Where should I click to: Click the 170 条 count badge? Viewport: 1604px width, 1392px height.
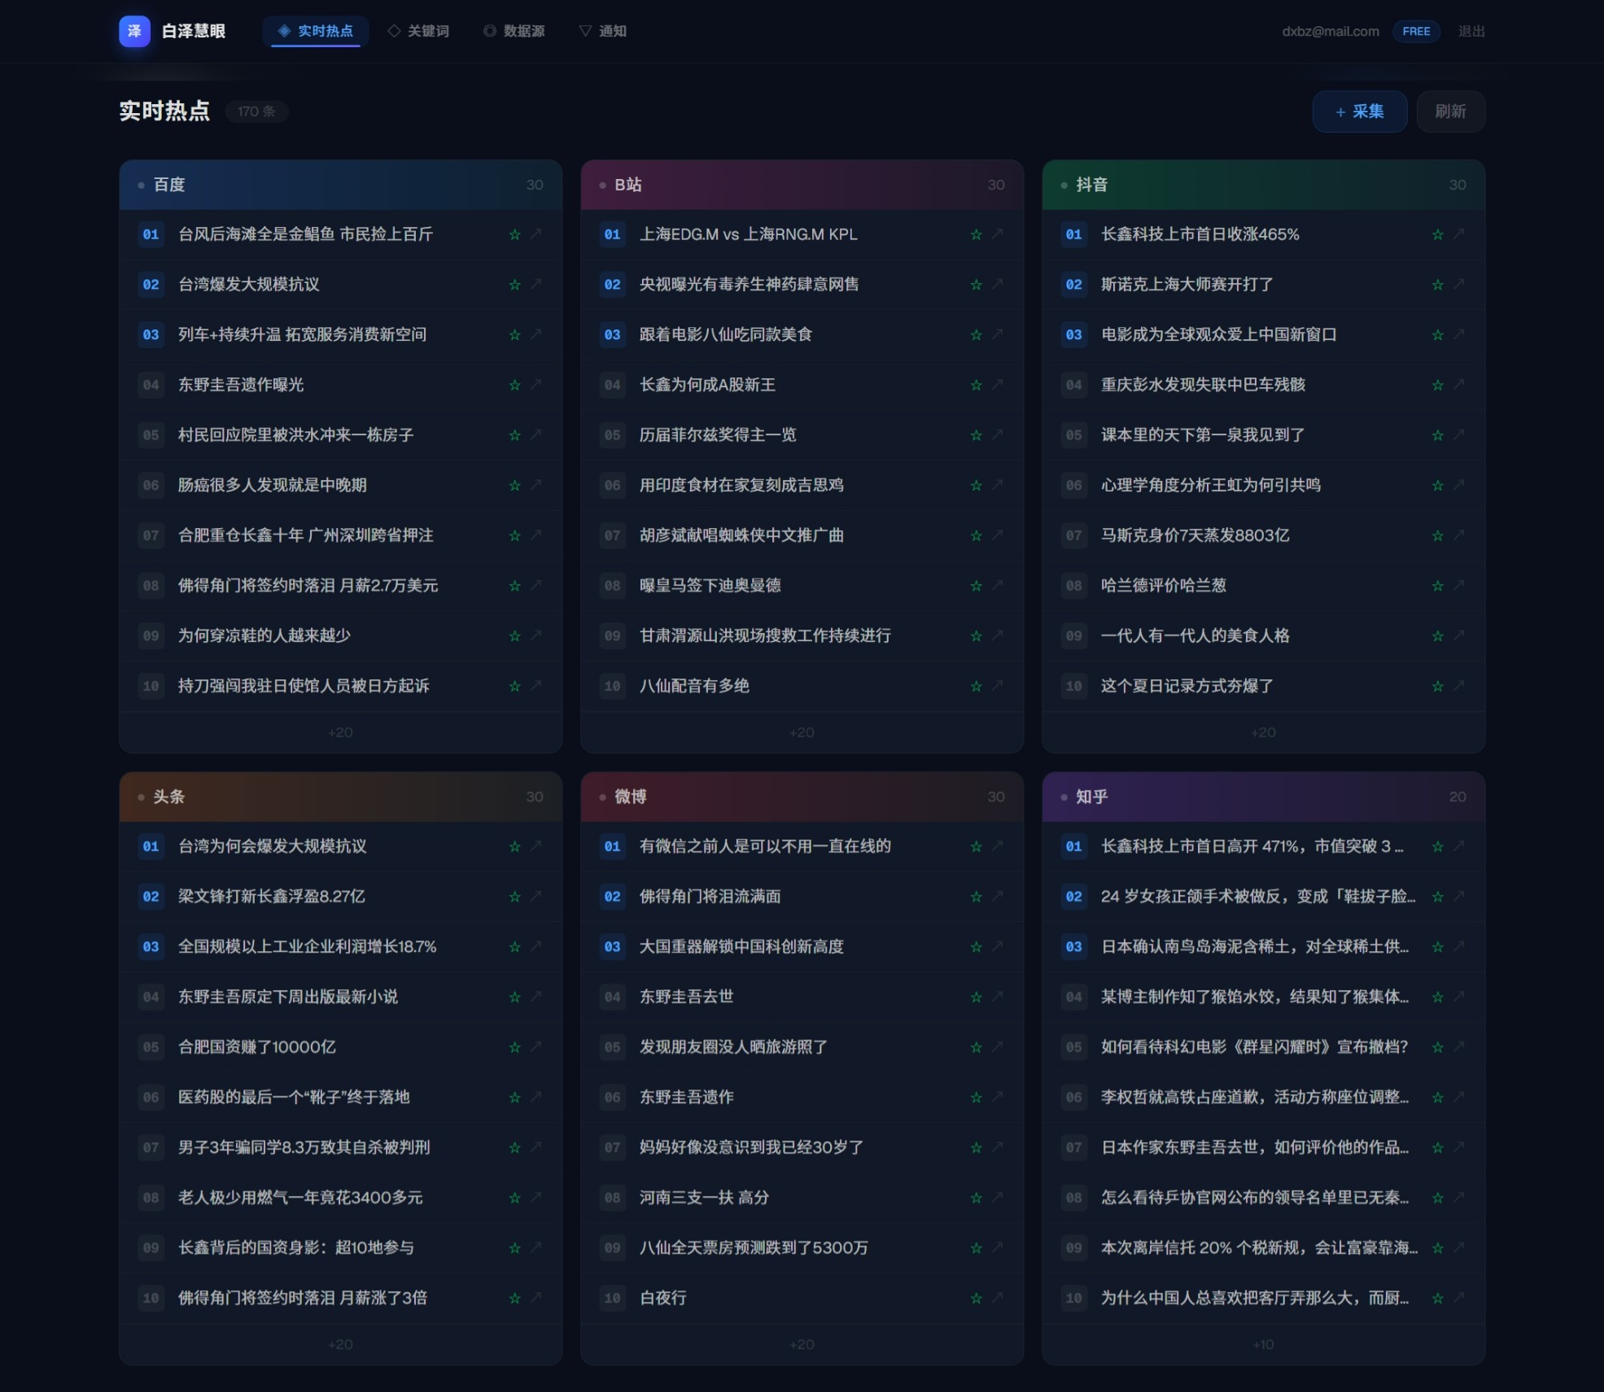click(256, 111)
